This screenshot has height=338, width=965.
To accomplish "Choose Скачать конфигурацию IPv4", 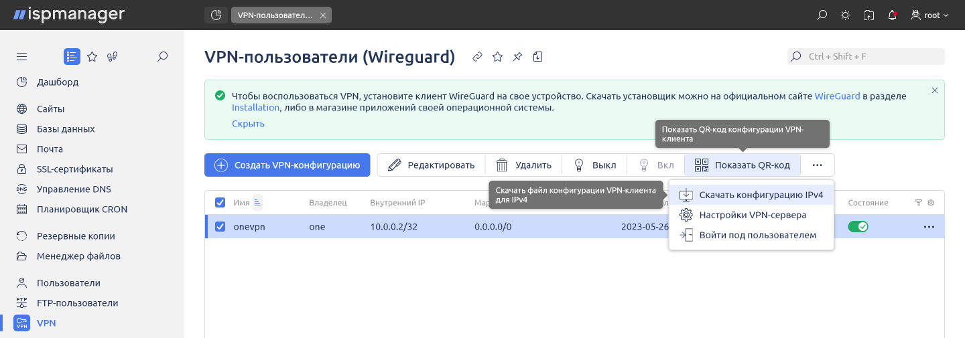I will (751, 195).
